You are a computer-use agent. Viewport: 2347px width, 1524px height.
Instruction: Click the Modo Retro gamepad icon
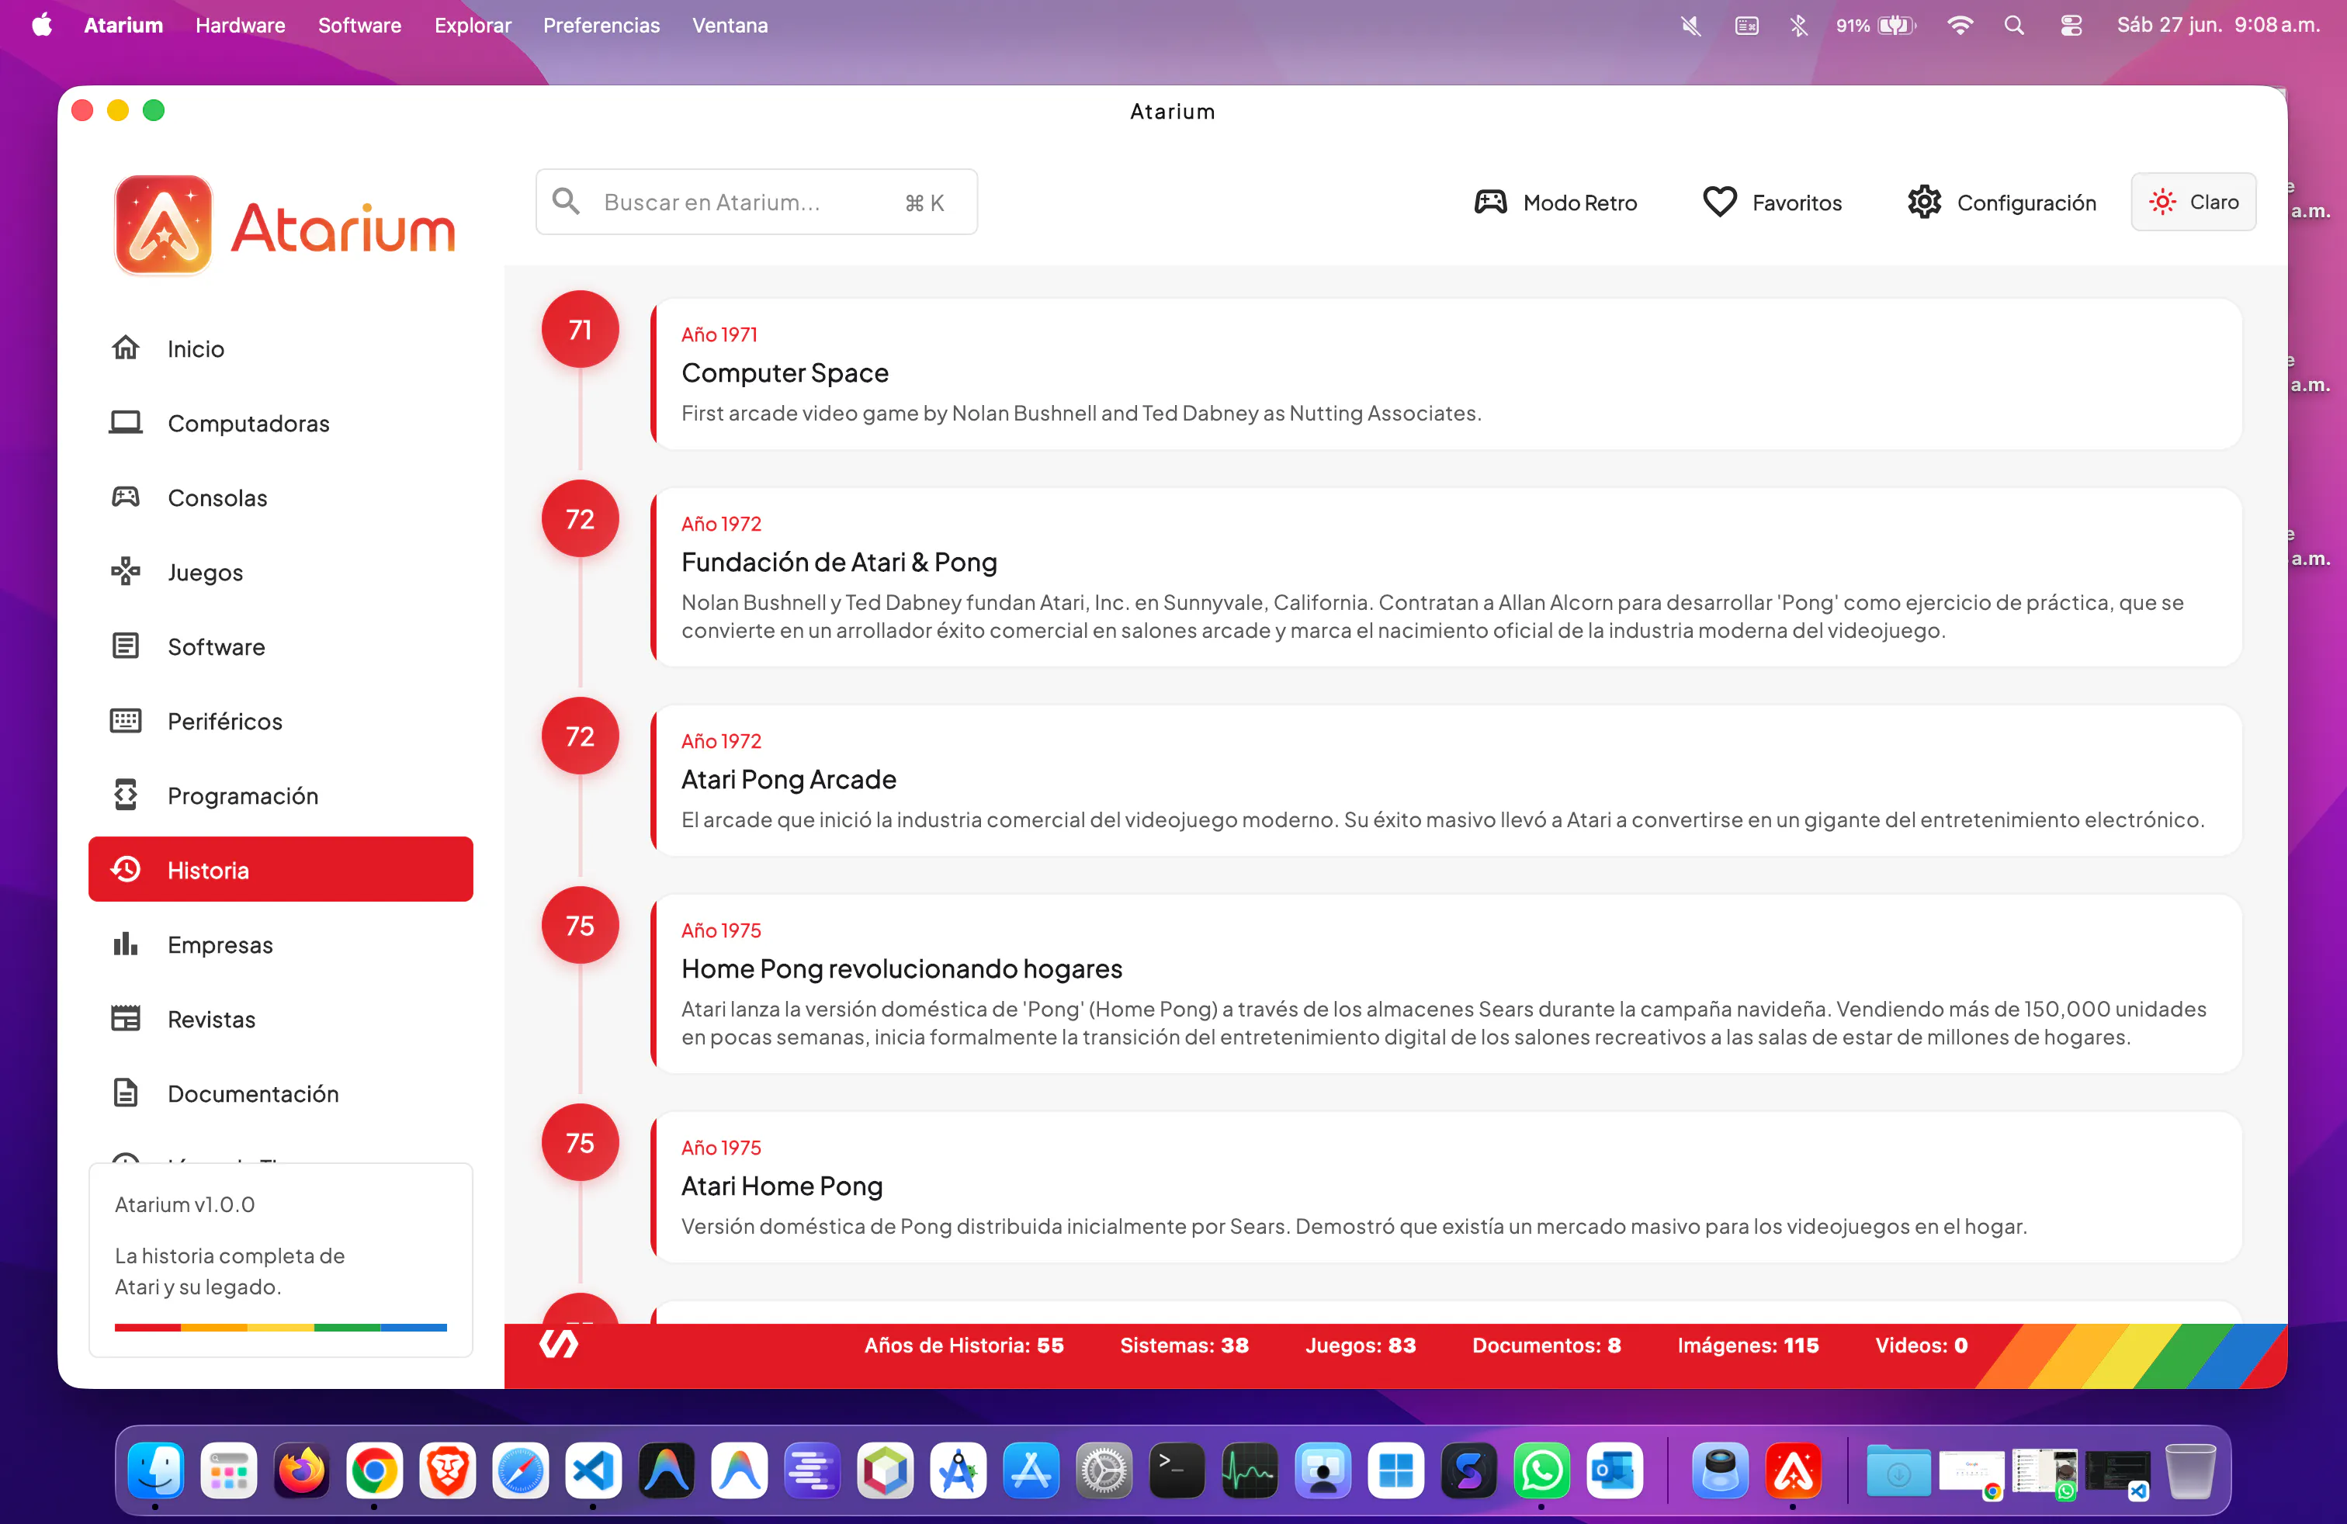click(x=1490, y=202)
